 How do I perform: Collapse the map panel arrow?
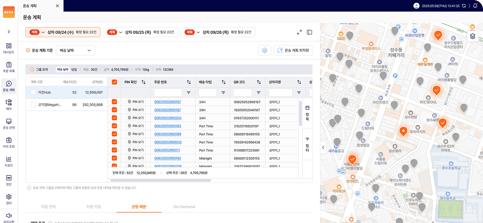(323, 147)
